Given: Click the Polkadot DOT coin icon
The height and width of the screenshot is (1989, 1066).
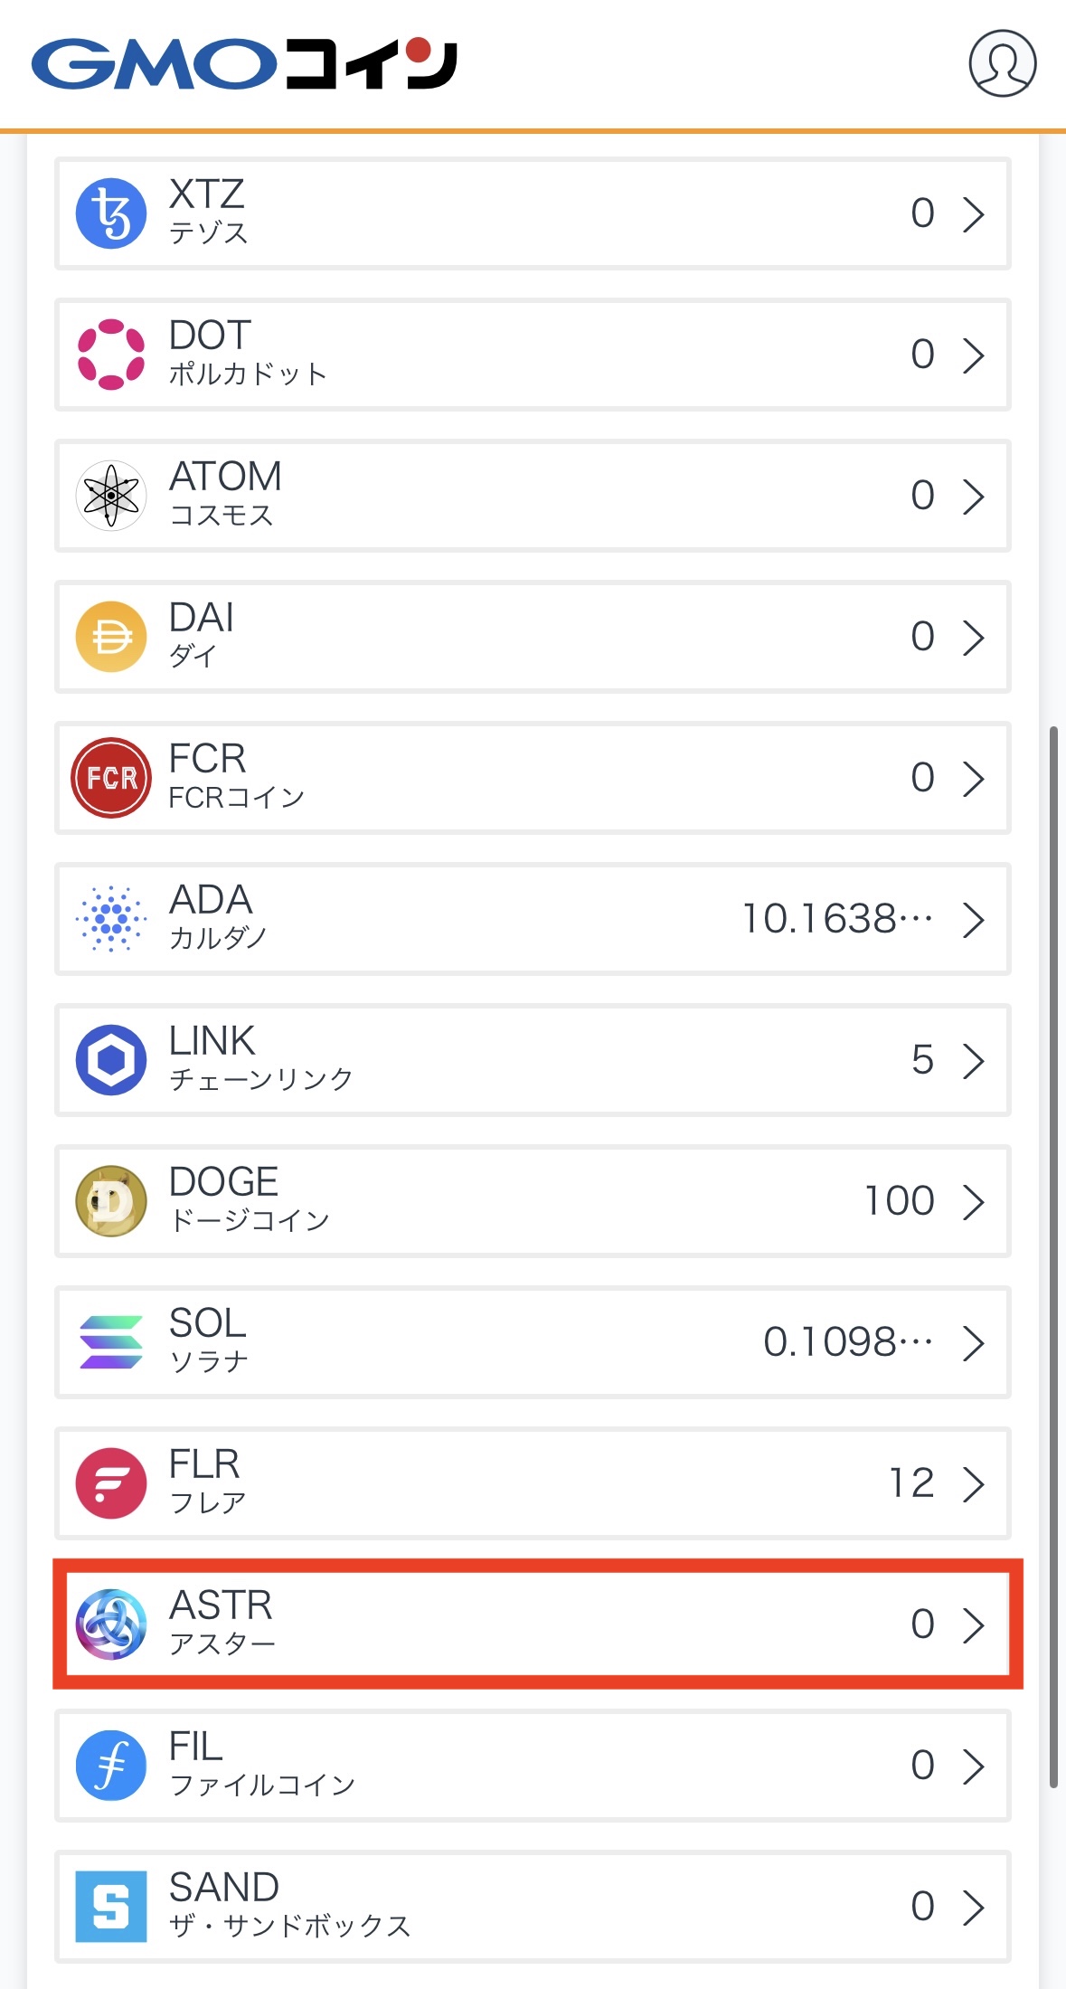Looking at the screenshot, I should [x=111, y=355].
